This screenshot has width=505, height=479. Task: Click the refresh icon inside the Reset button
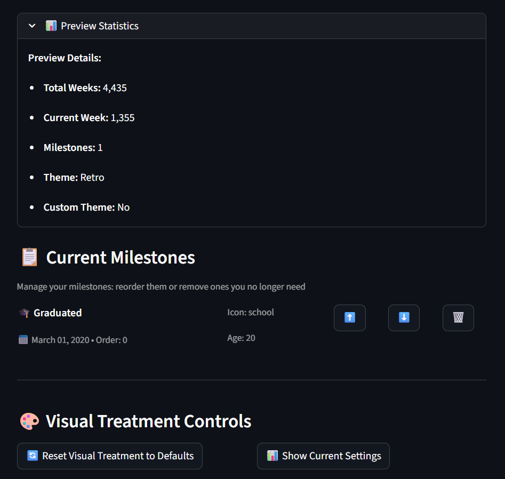coord(32,456)
